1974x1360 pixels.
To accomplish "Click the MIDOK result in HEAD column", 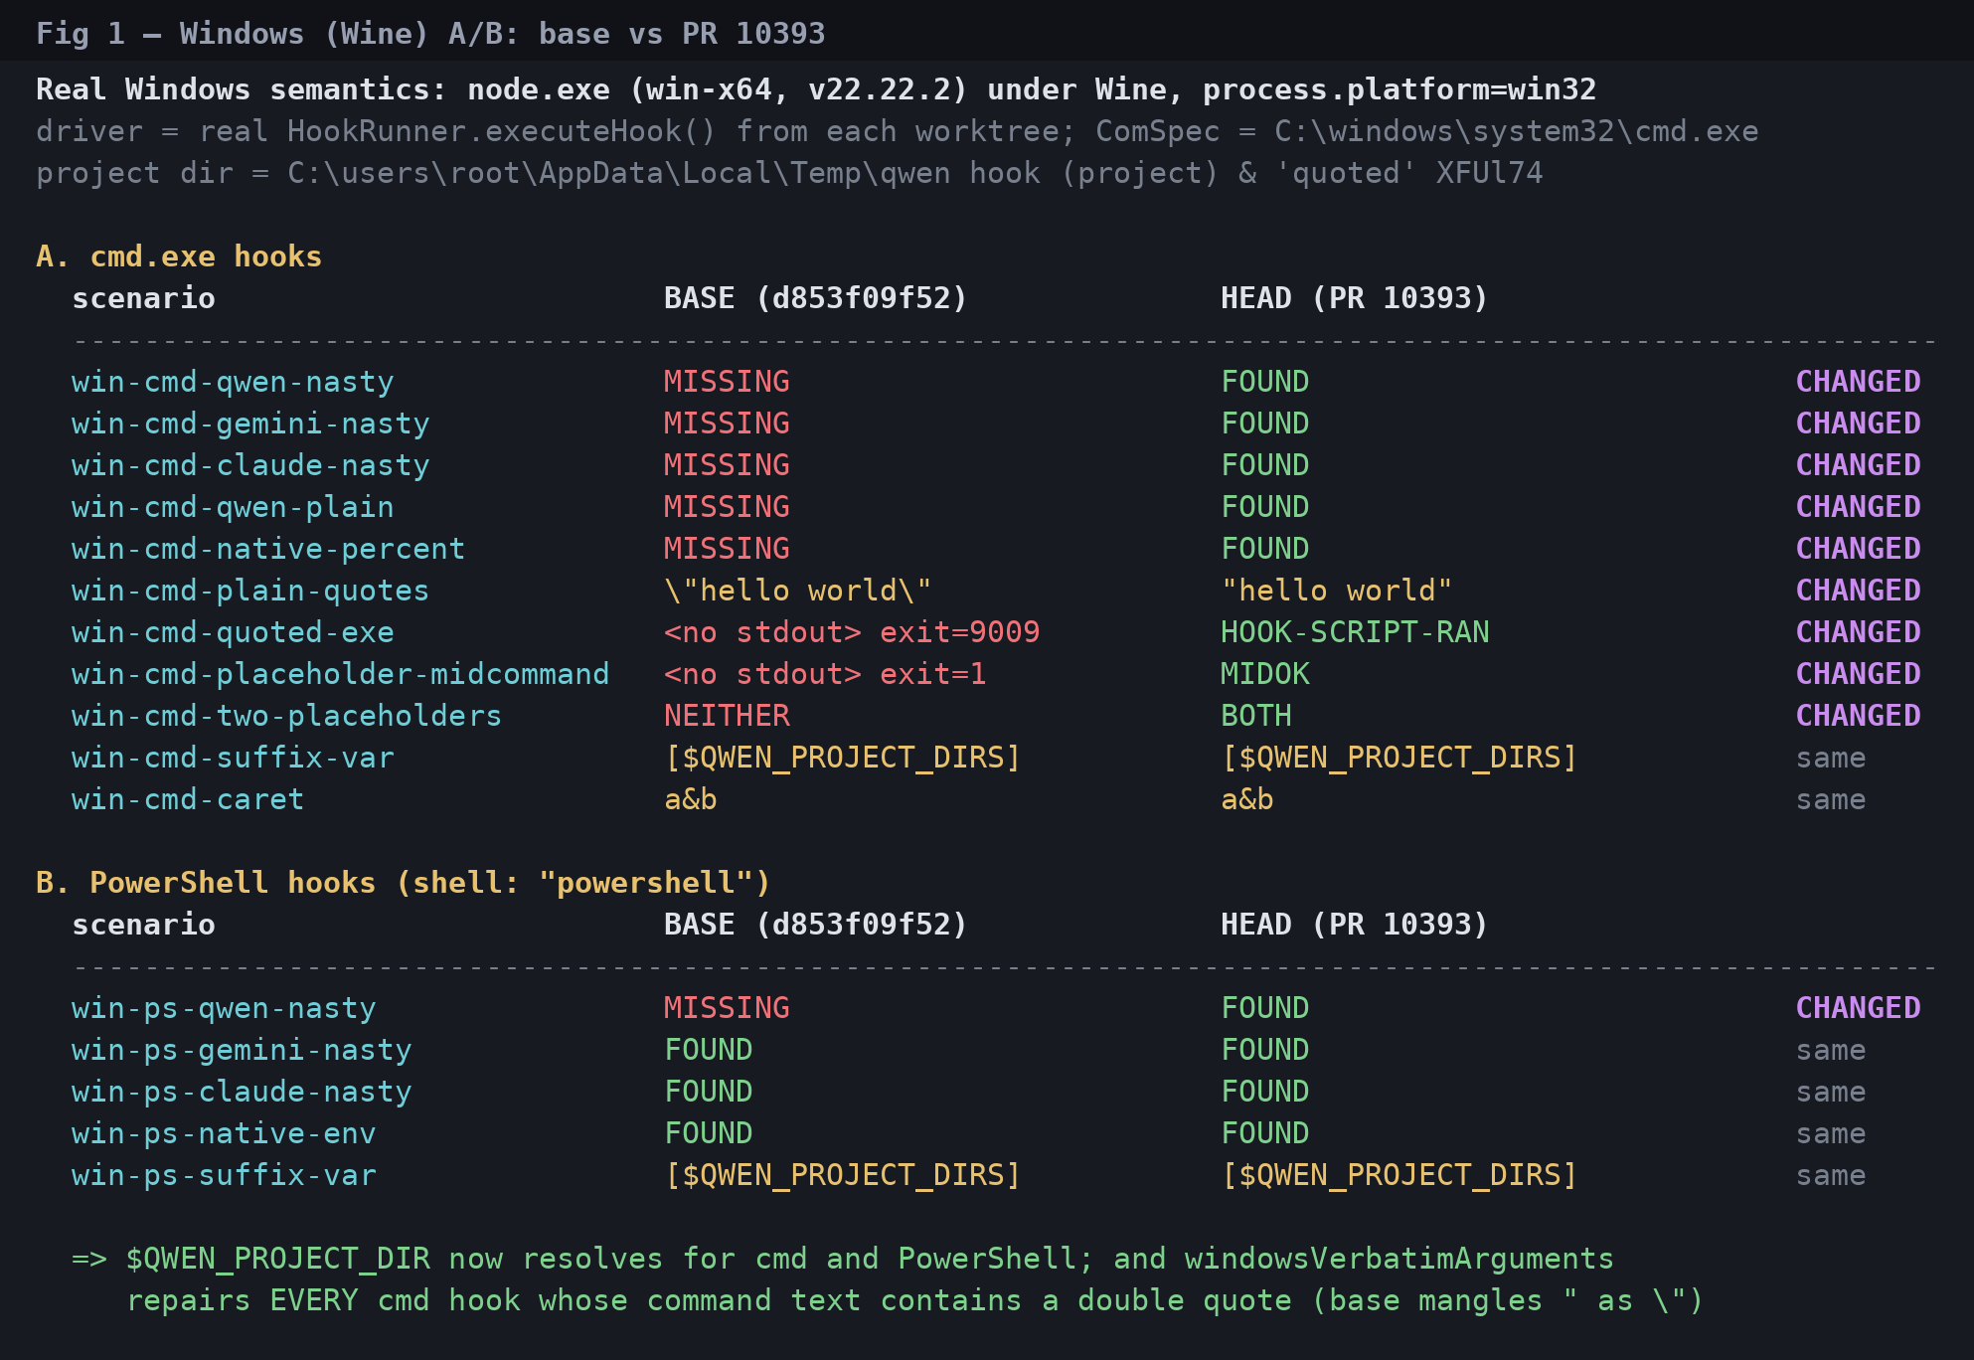I will click(1265, 674).
